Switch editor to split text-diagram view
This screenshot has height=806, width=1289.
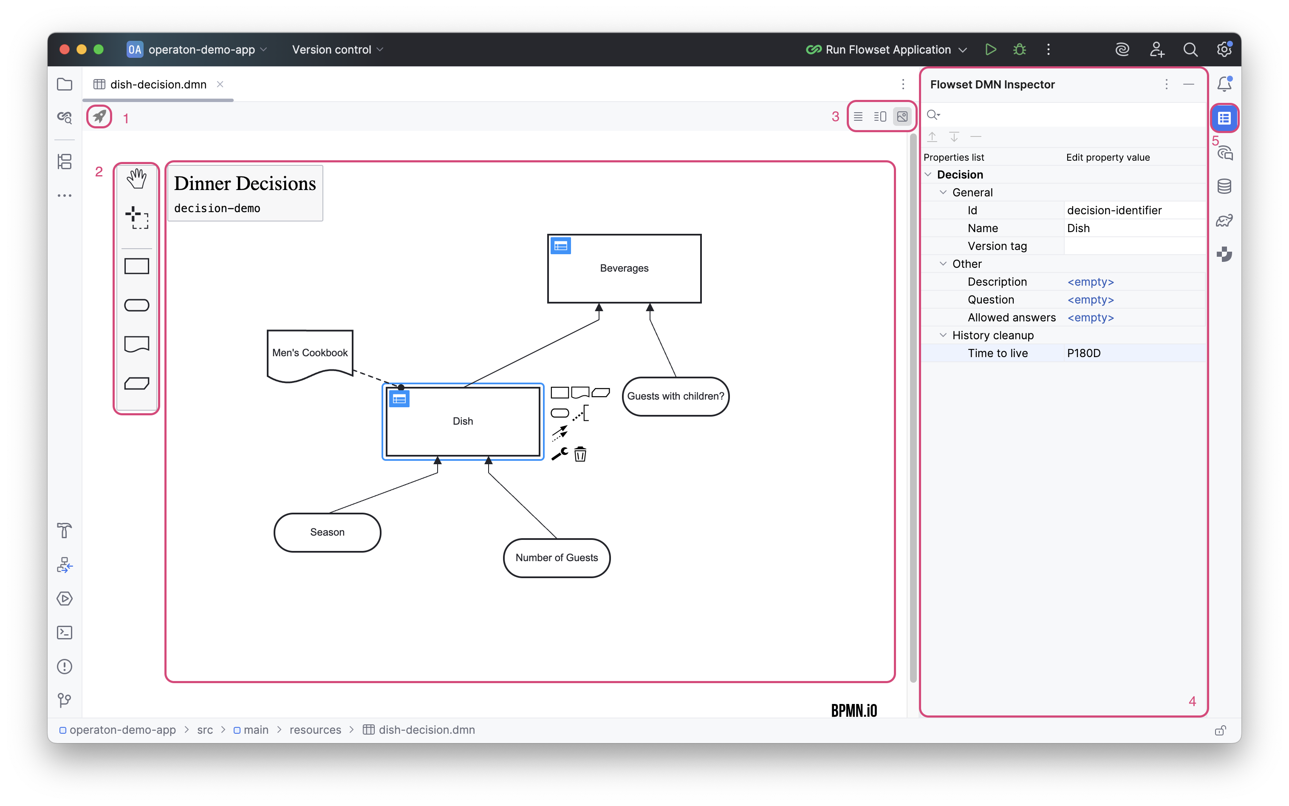click(x=879, y=116)
